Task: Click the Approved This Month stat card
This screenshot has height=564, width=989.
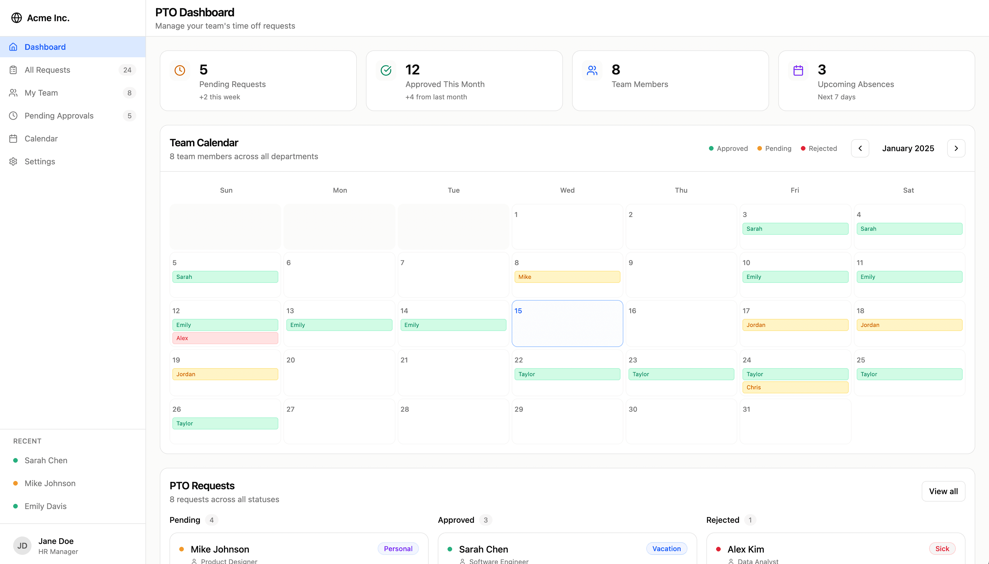Action: (464, 80)
